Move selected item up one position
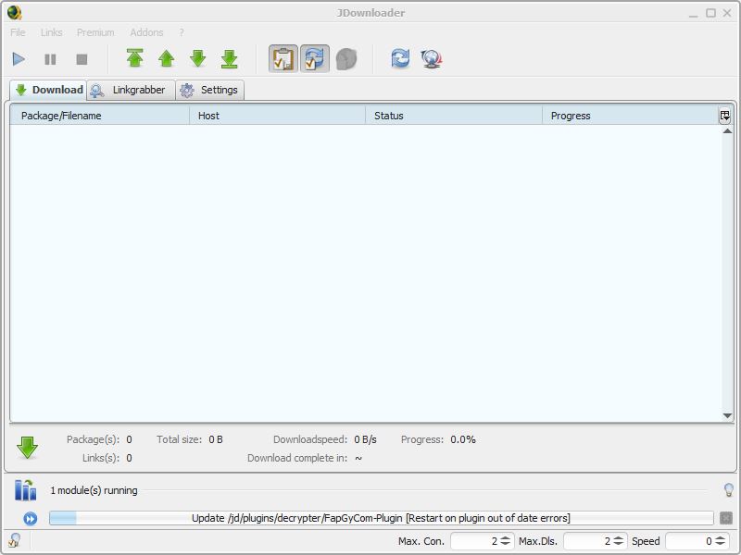The height and width of the screenshot is (555, 741). [x=167, y=58]
